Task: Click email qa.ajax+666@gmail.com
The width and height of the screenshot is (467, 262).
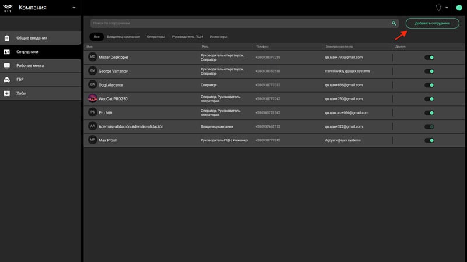Action: coord(344,85)
